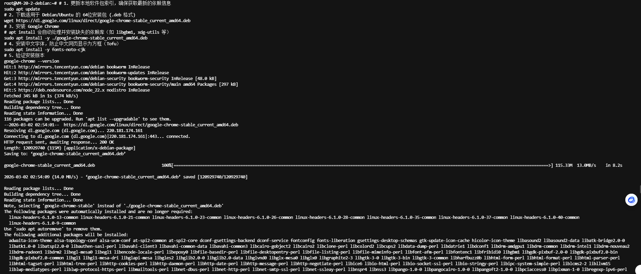Click the resolved IP '220.181.174.161' on Resolving line
This screenshot has width=641, height=274.
(124, 131)
